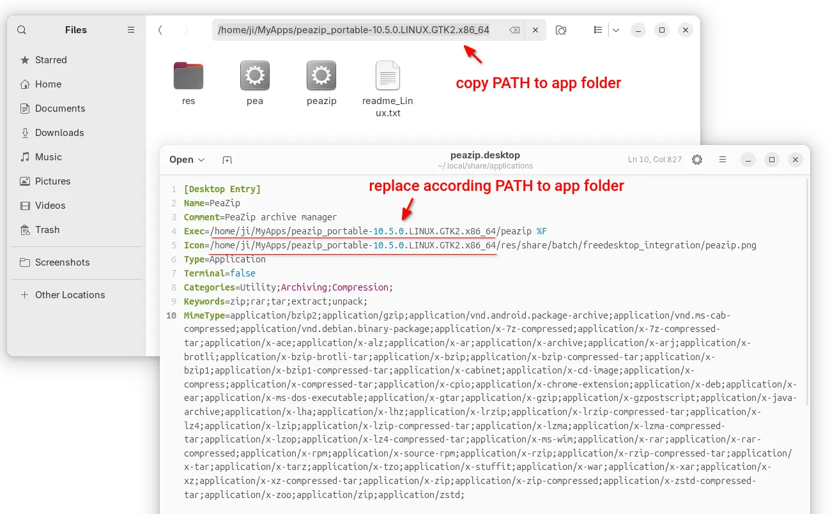This screenshot has width=830, height=514.
Task: Open Starred in the sidebar
Action: coord(76,60)
